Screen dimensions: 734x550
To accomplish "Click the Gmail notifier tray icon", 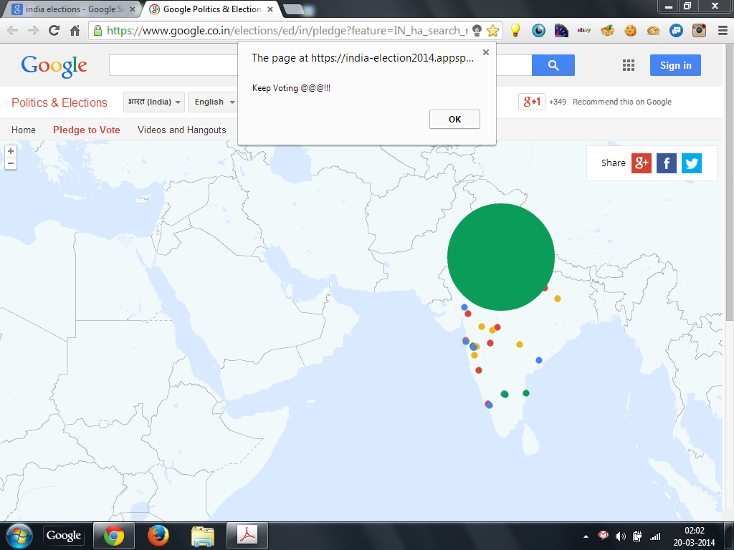I will (604, 536).
